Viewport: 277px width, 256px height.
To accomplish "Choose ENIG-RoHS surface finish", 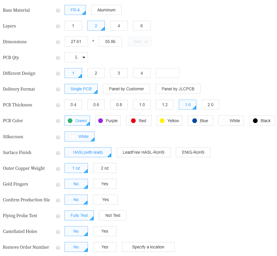I will 193,152.
